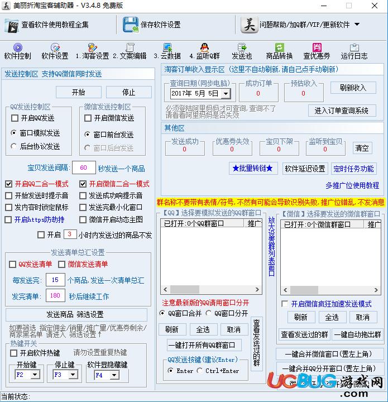The height and width of the screenshot is (402, 388).
Task: Click the save settings floppy disk icon
Action: click(x=131, y=25)
